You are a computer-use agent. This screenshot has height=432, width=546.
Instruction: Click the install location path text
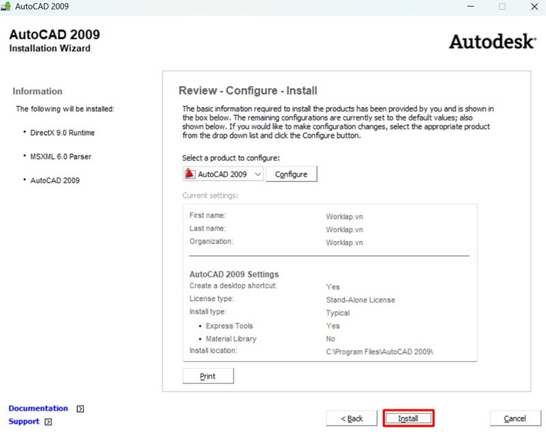pyautogui.click(x=379, y=351)
